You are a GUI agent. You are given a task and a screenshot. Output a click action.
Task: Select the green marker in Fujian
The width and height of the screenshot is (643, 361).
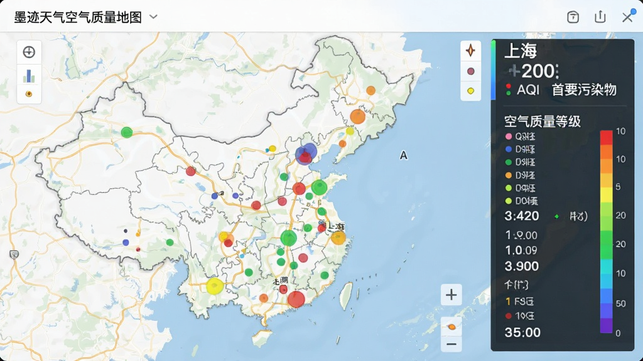(x=325, y=276)
